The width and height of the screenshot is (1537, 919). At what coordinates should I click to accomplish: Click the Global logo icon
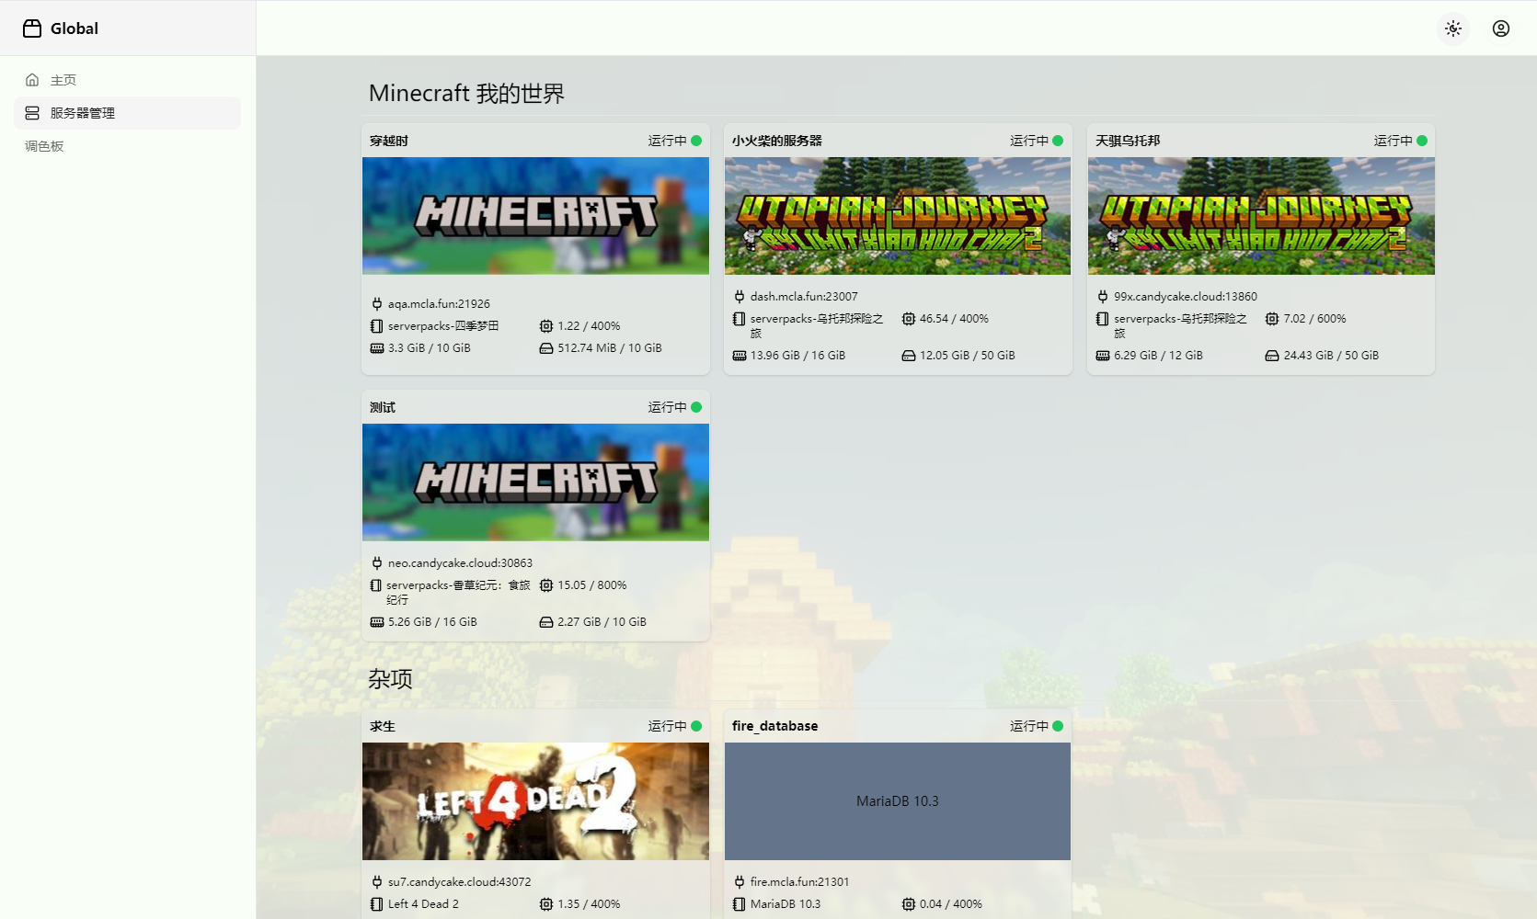coord(32,28)
